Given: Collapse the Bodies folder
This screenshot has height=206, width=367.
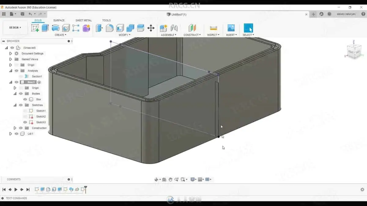Looking at the screenshot, I should tap(15, 94).
